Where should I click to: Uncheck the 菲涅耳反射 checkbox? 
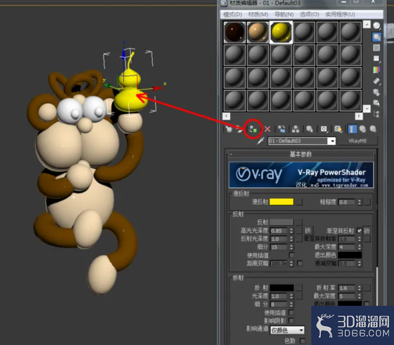(x=359, y=230)
